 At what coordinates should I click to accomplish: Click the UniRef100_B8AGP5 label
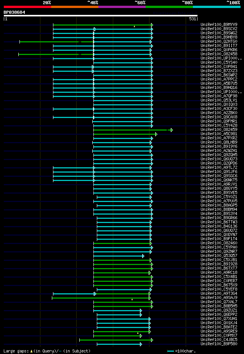219,205
